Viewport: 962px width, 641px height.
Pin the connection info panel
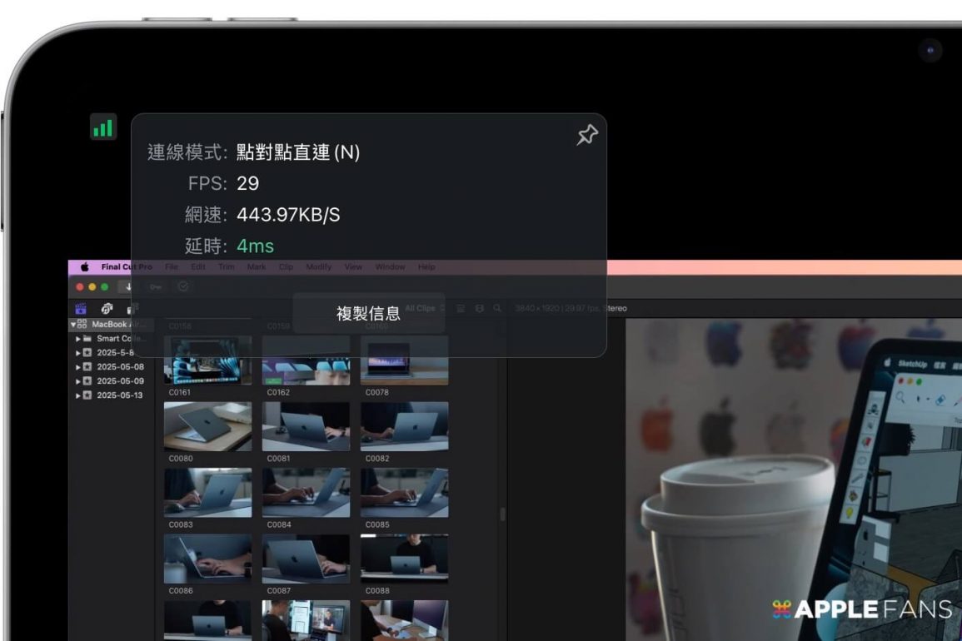point(587,135)
